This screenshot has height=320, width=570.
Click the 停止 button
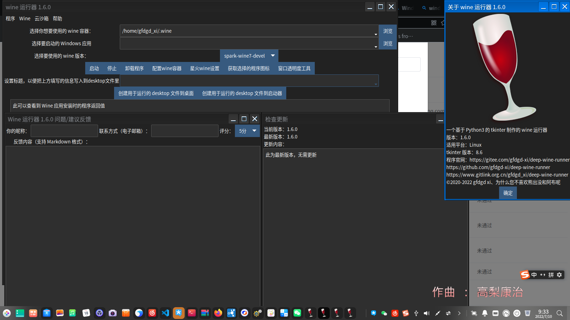pos(112,68)
